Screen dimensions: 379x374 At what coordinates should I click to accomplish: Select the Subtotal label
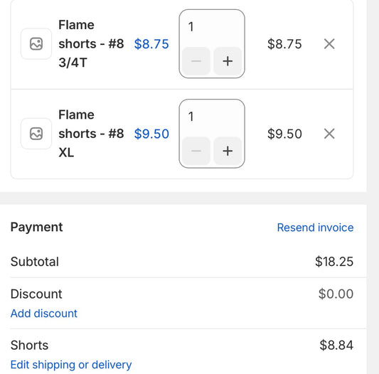tap(35, 262)
